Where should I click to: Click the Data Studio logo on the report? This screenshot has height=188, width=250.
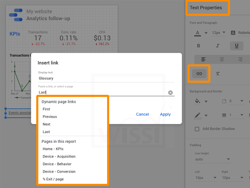[16, 15]
